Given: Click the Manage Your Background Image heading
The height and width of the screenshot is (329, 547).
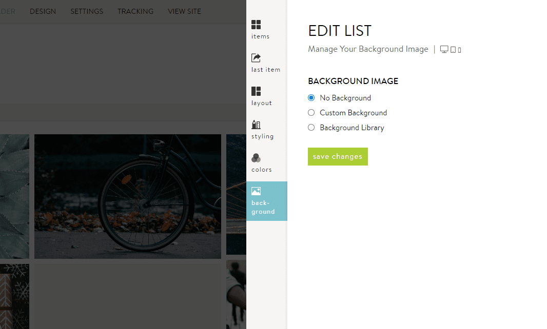Looking at the screenshot, I should point(367,49).
